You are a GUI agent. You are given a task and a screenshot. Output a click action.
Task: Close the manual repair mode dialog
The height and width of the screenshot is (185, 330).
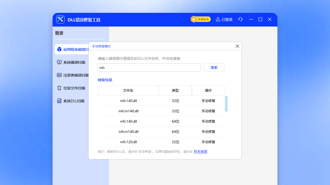(x=237, y=46)
